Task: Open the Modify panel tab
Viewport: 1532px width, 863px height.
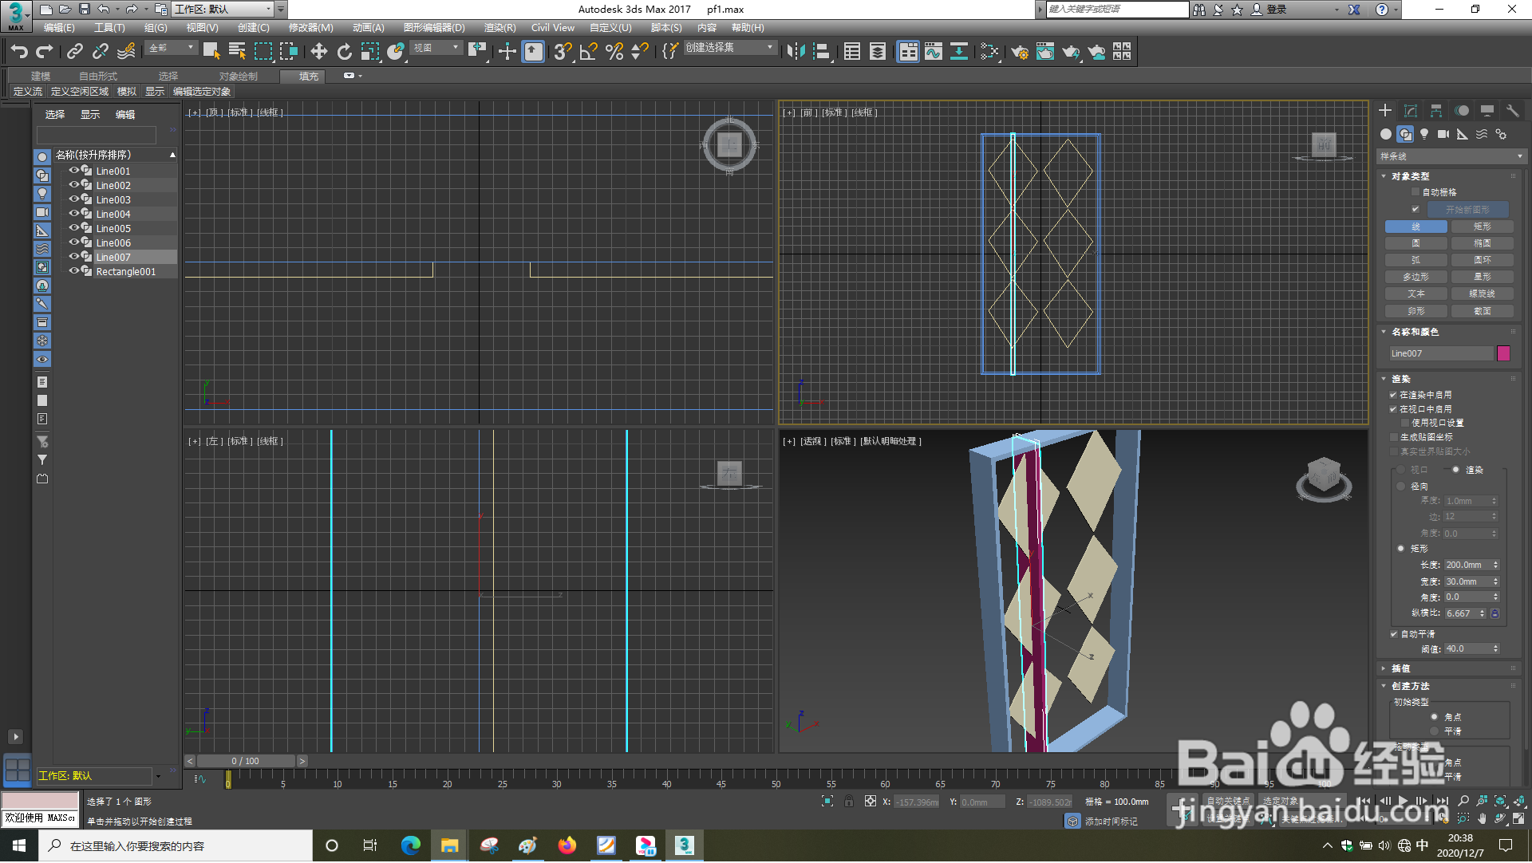Action: click(x=1411, y=111)
